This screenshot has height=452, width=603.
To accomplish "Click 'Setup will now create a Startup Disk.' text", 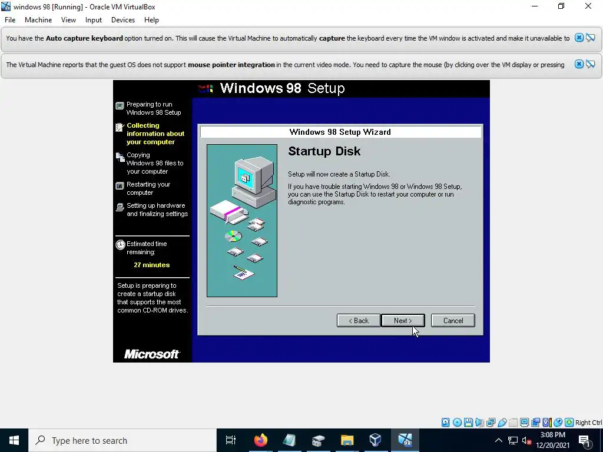I will click(x=339, y=174).
